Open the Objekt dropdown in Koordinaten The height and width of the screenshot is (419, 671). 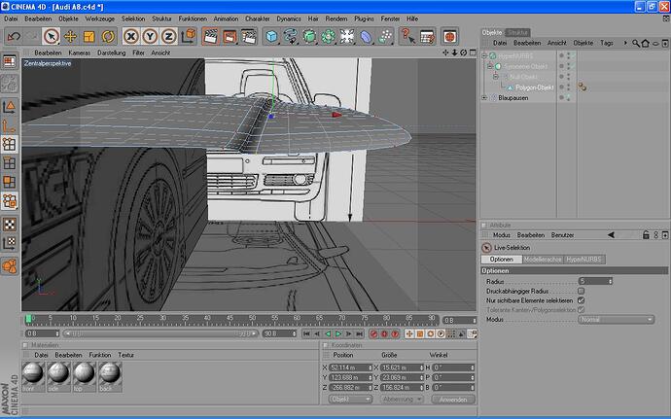click(350, 400)
